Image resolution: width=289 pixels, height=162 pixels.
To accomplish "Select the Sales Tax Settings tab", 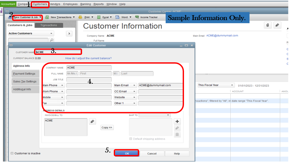I will click(26, 81).
